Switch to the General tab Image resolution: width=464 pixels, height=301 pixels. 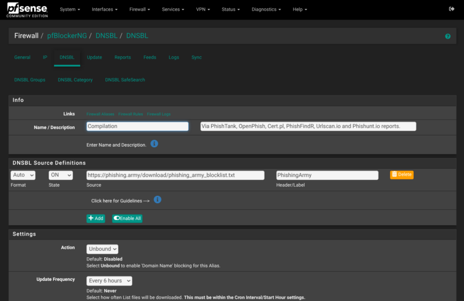[22, 57]
